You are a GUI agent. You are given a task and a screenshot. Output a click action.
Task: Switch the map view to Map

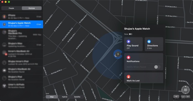pyautogui.click(x=52, y=97)
